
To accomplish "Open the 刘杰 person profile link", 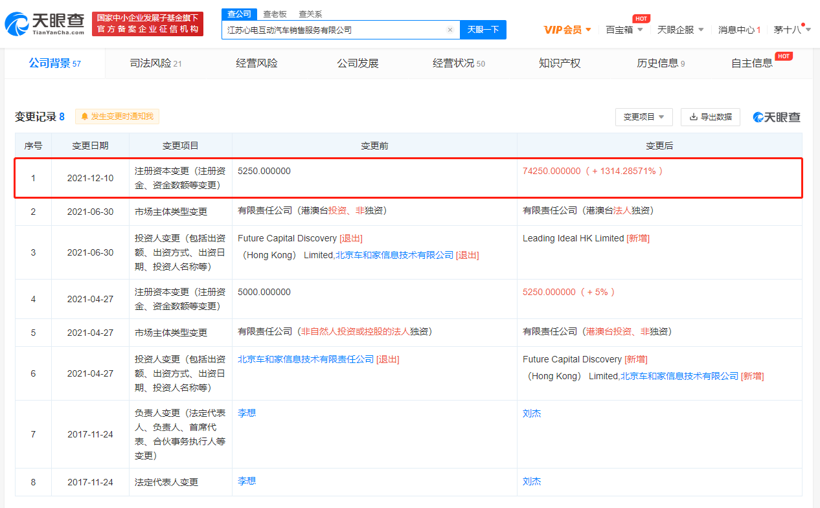I will click(531, 412).
